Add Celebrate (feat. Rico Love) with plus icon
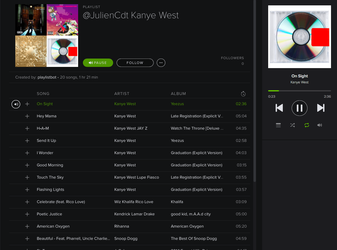The height and width of the screenshot is (250, 337). click(27, 202)
